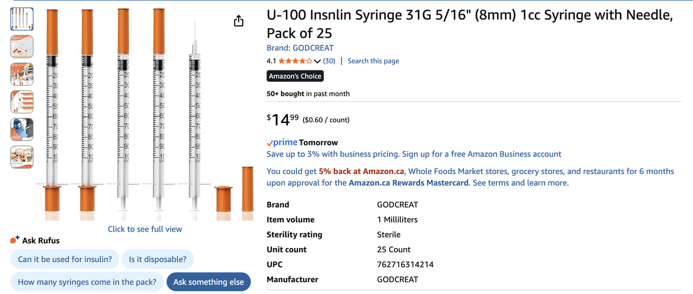
Task: Click the orange star rating icons
Action: [295, 61]
